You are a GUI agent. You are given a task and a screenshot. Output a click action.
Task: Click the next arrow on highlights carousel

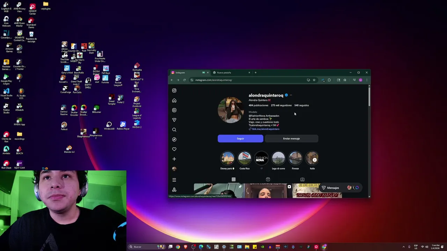pos(315,160)
